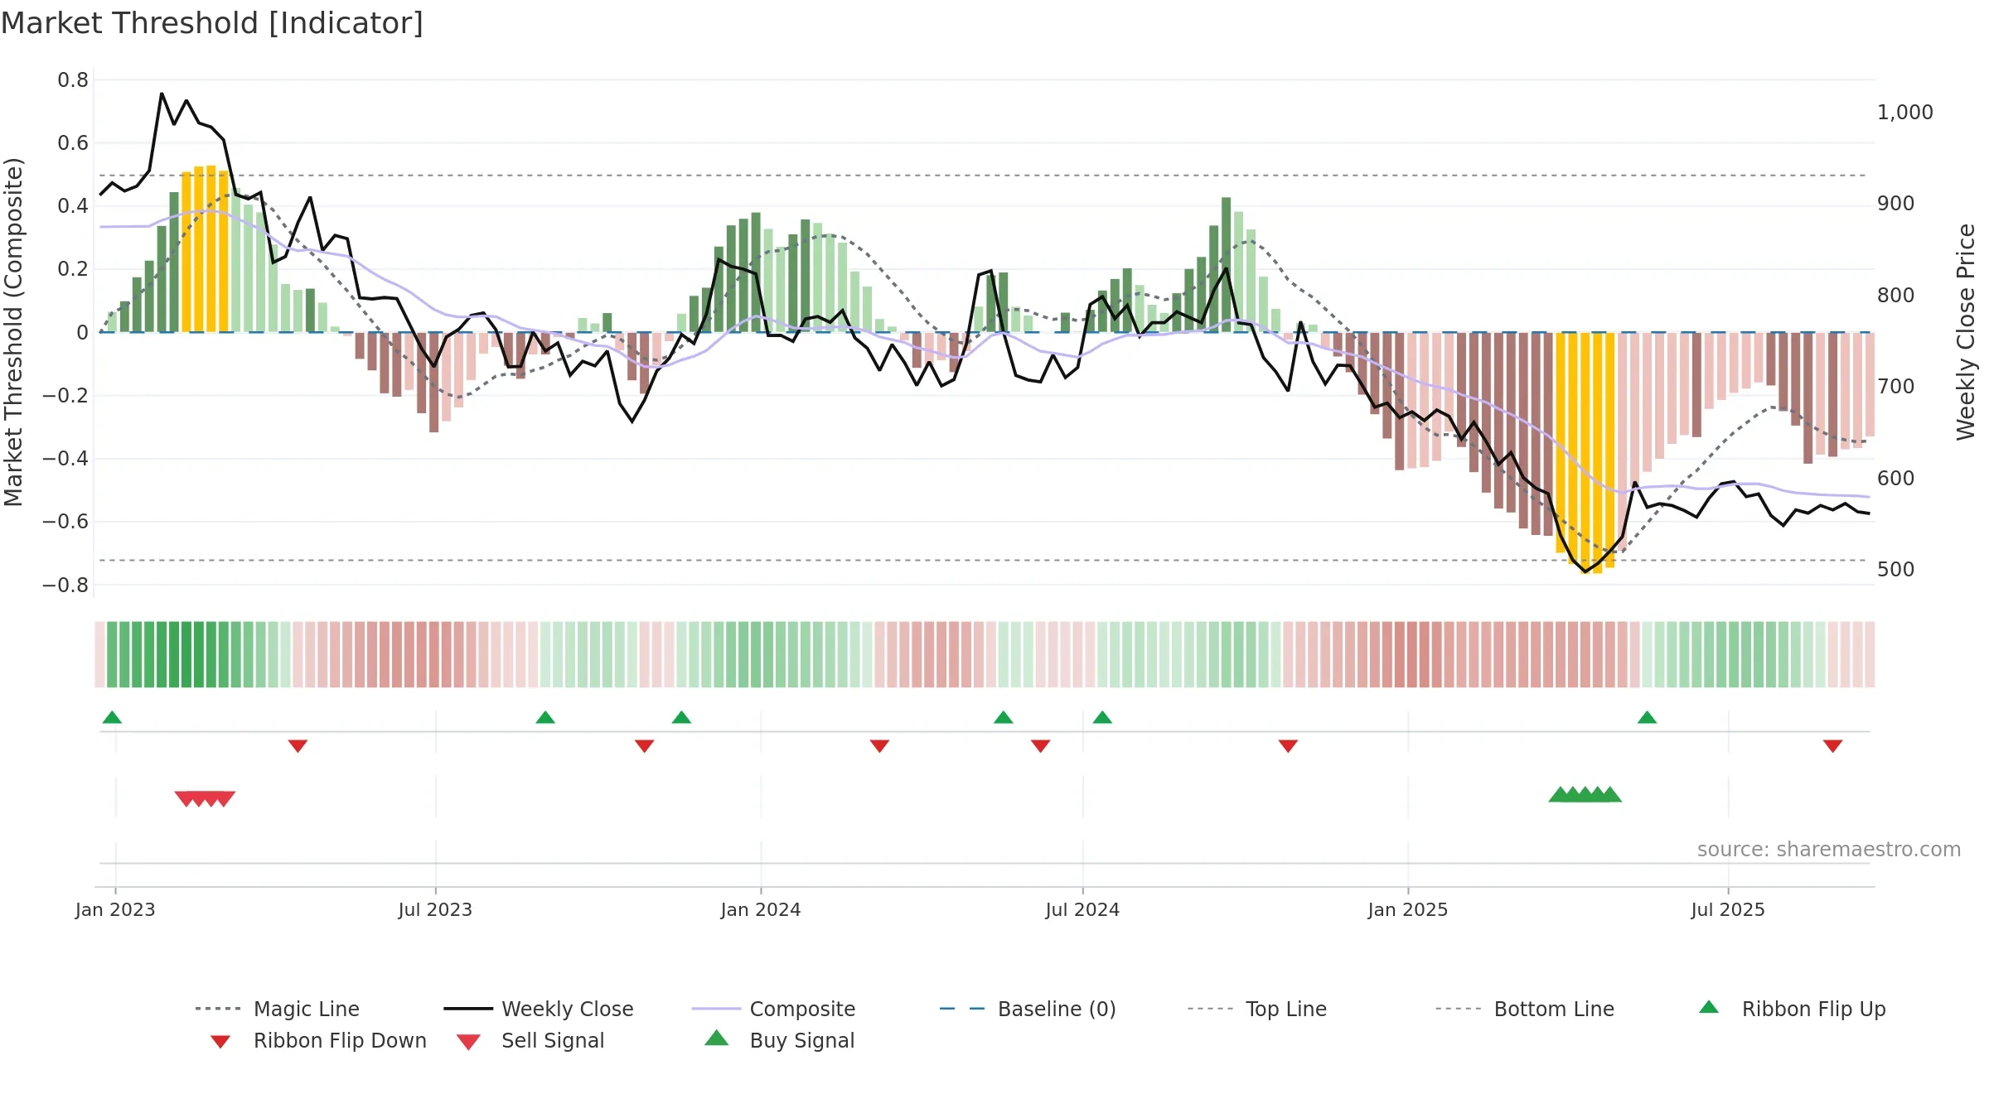Toggle the Sell Signal legend entry
The image size is (1989, 1118).
530,1040
